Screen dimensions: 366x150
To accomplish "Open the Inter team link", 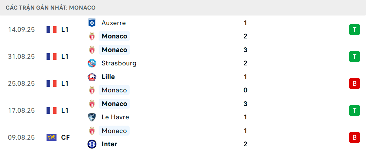I will pyautogui.click(x=109, y=144).
